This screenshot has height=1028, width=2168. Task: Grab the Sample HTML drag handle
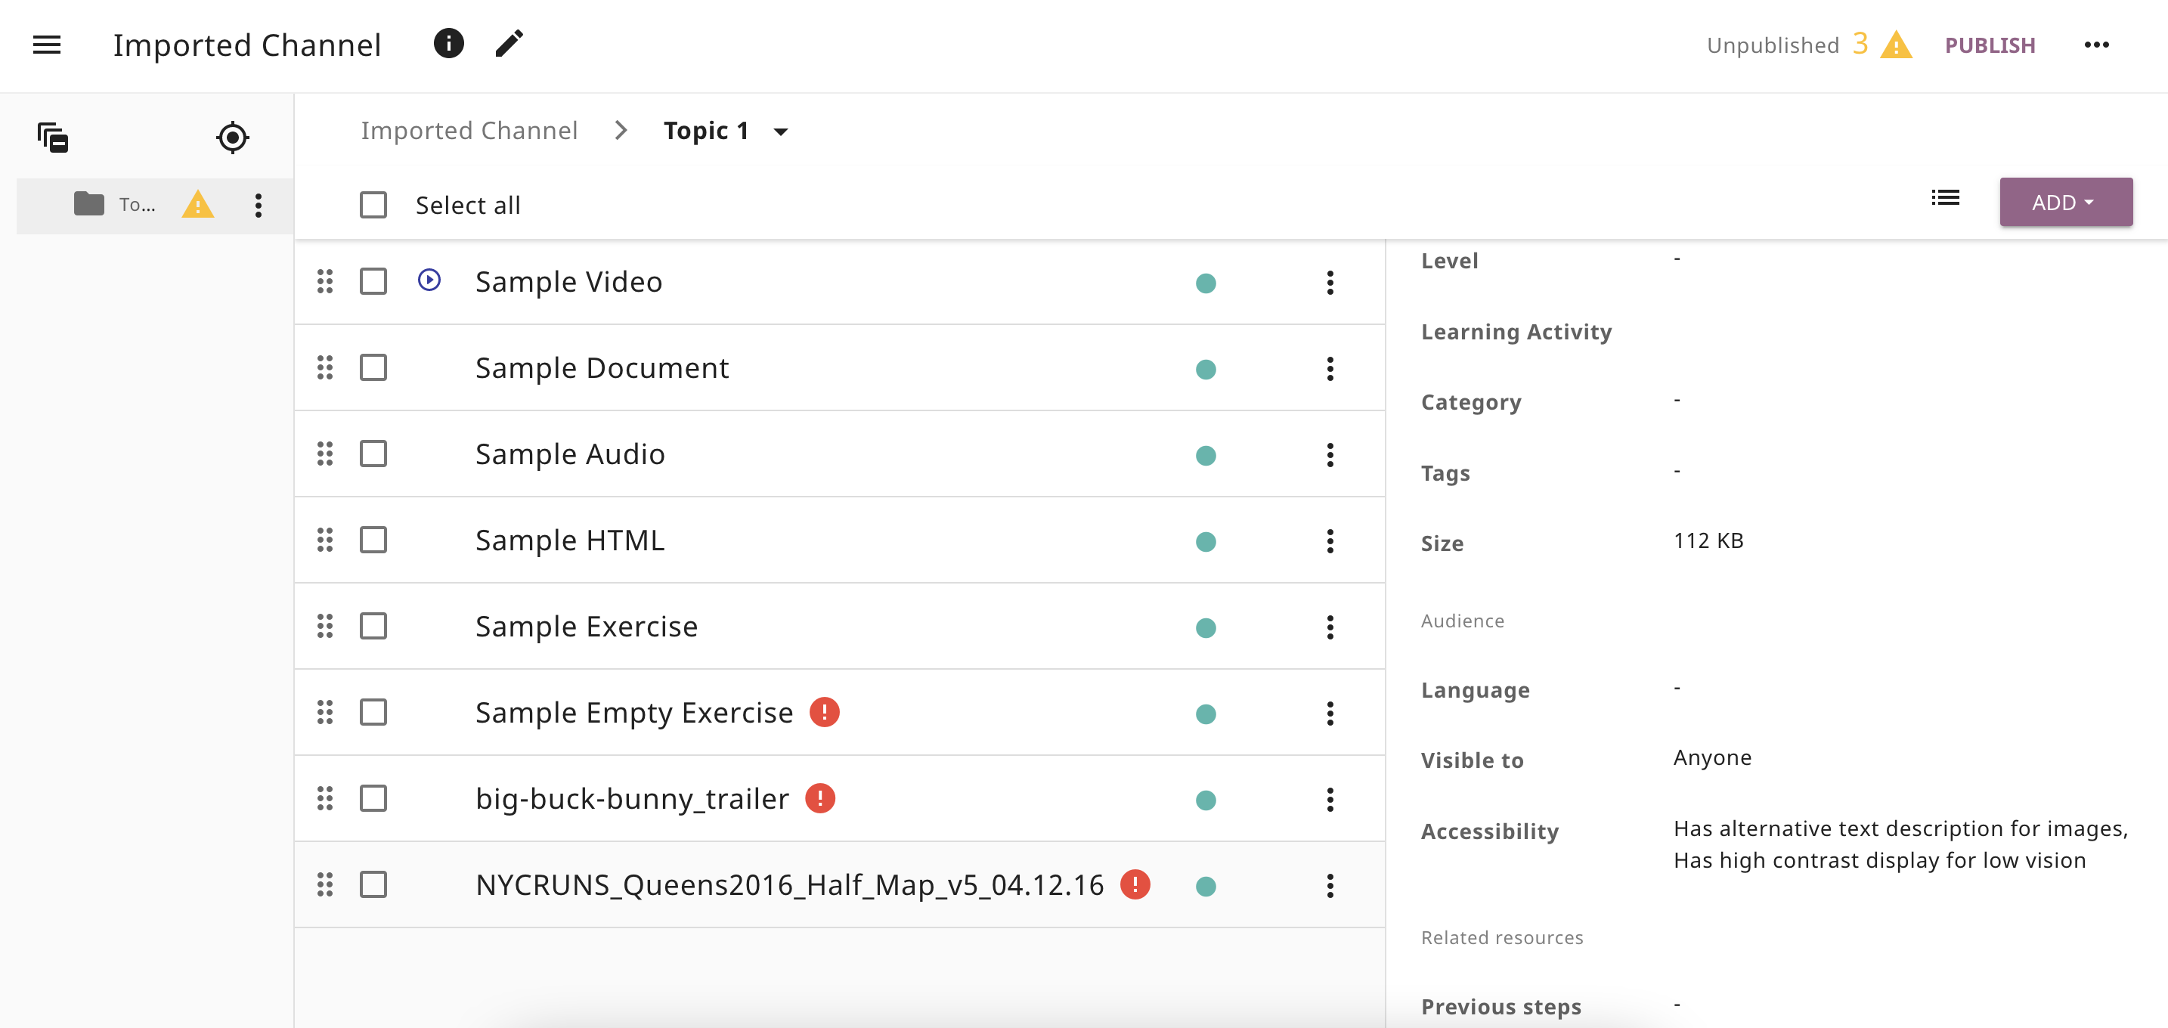coord(325,540)
